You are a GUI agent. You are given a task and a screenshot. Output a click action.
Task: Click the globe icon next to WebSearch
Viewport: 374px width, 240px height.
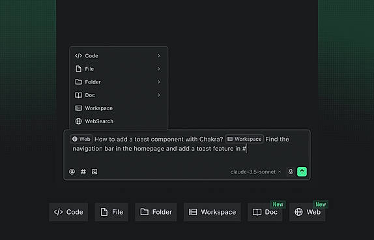(x=78, y=121)
